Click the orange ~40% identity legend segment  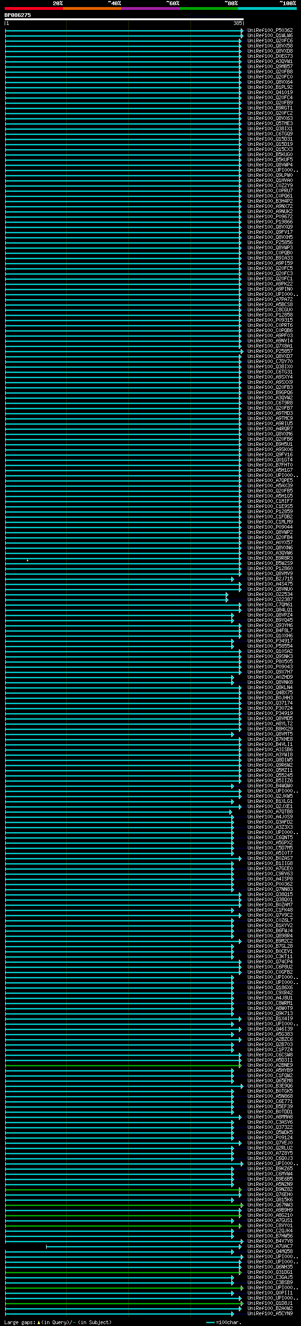point(92,8)
